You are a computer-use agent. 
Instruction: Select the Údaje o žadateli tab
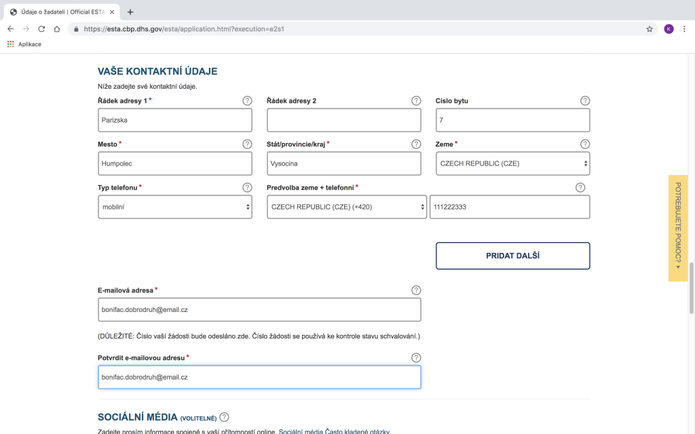[61, 12]
